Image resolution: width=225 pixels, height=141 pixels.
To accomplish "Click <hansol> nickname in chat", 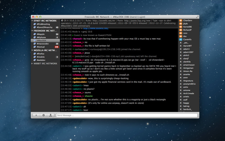I will click(x=78, y=39).
